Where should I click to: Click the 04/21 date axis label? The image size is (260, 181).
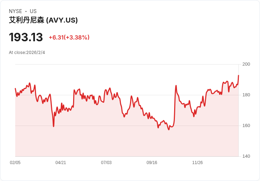[61, 162]
